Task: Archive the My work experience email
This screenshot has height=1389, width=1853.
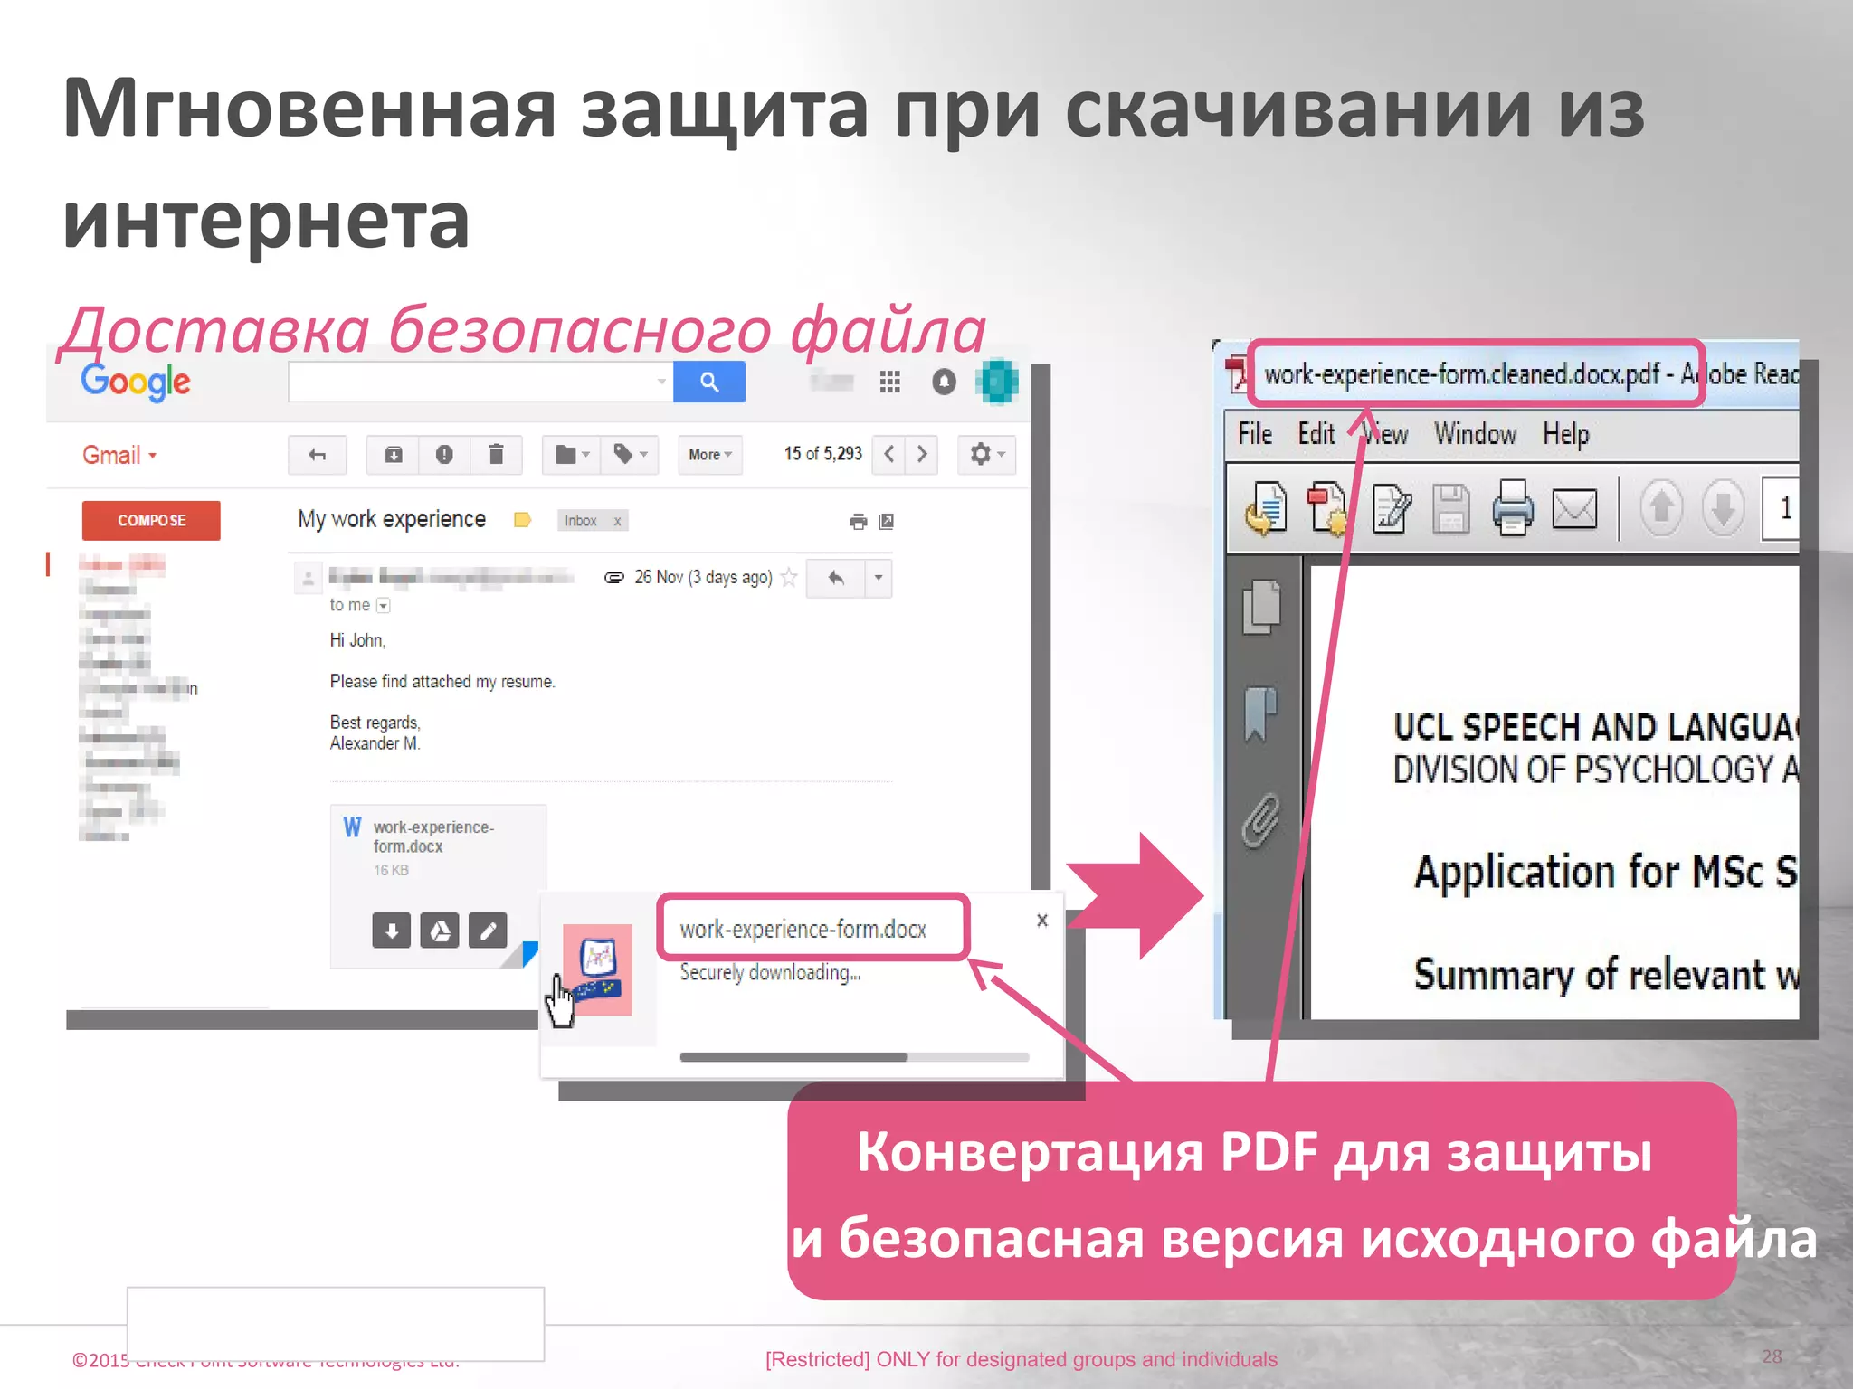Action: click(x=394, y=454)
